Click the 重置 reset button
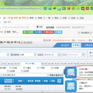Screen dimensions: 93x93 (7, 32)
